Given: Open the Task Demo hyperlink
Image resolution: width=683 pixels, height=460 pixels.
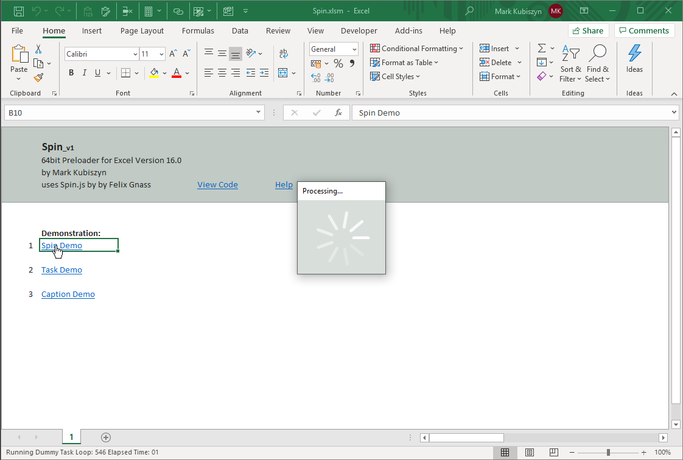Looking at the screenshot, I should tap(61, 270).
